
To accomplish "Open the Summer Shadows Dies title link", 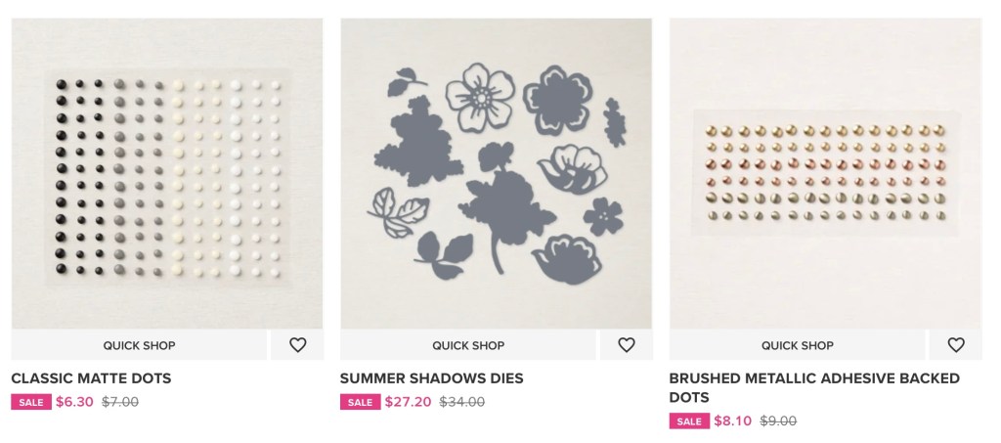I will coord(431,378).
